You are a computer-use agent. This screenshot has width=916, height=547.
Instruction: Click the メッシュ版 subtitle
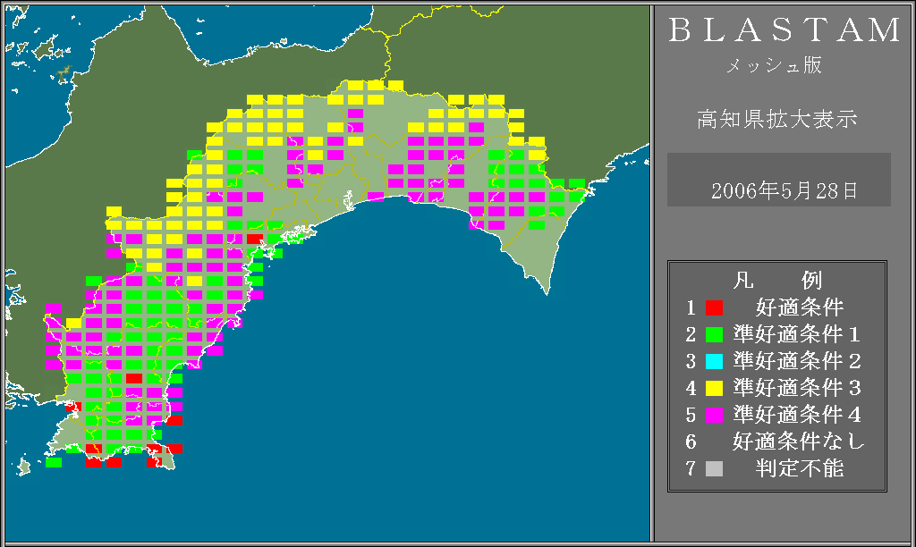coord(774,64)
